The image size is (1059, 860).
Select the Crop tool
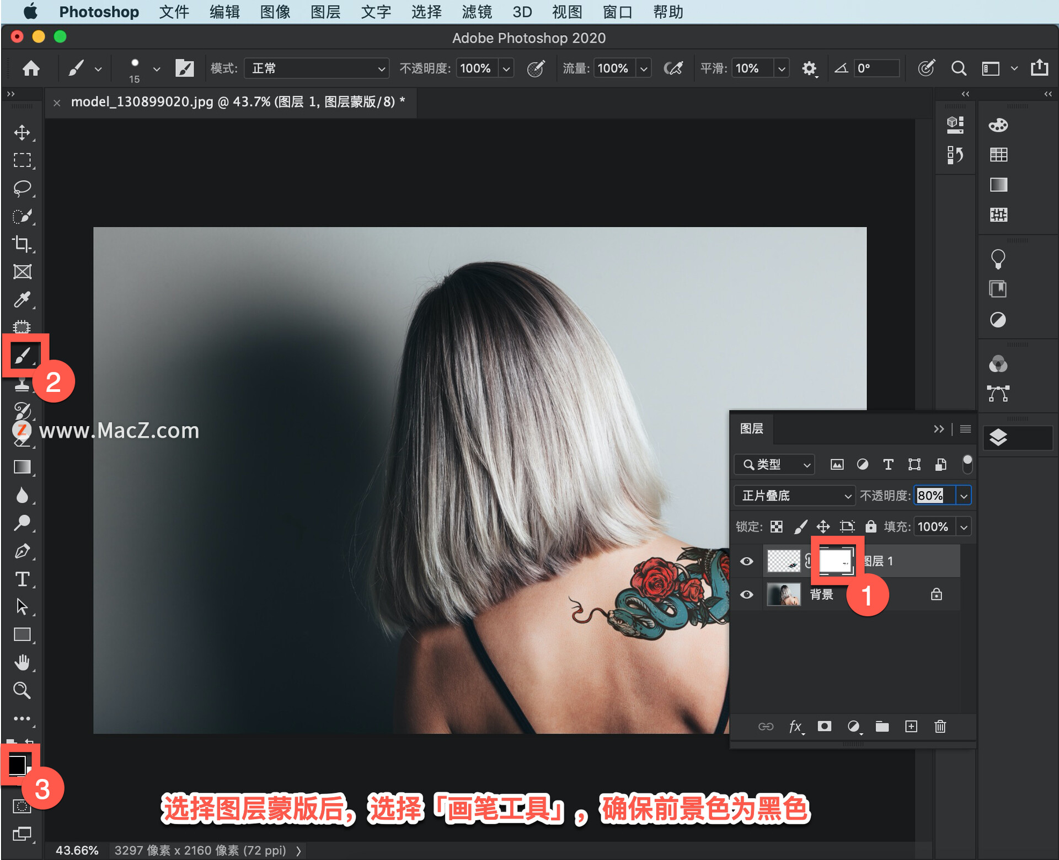tap(22, 244)
